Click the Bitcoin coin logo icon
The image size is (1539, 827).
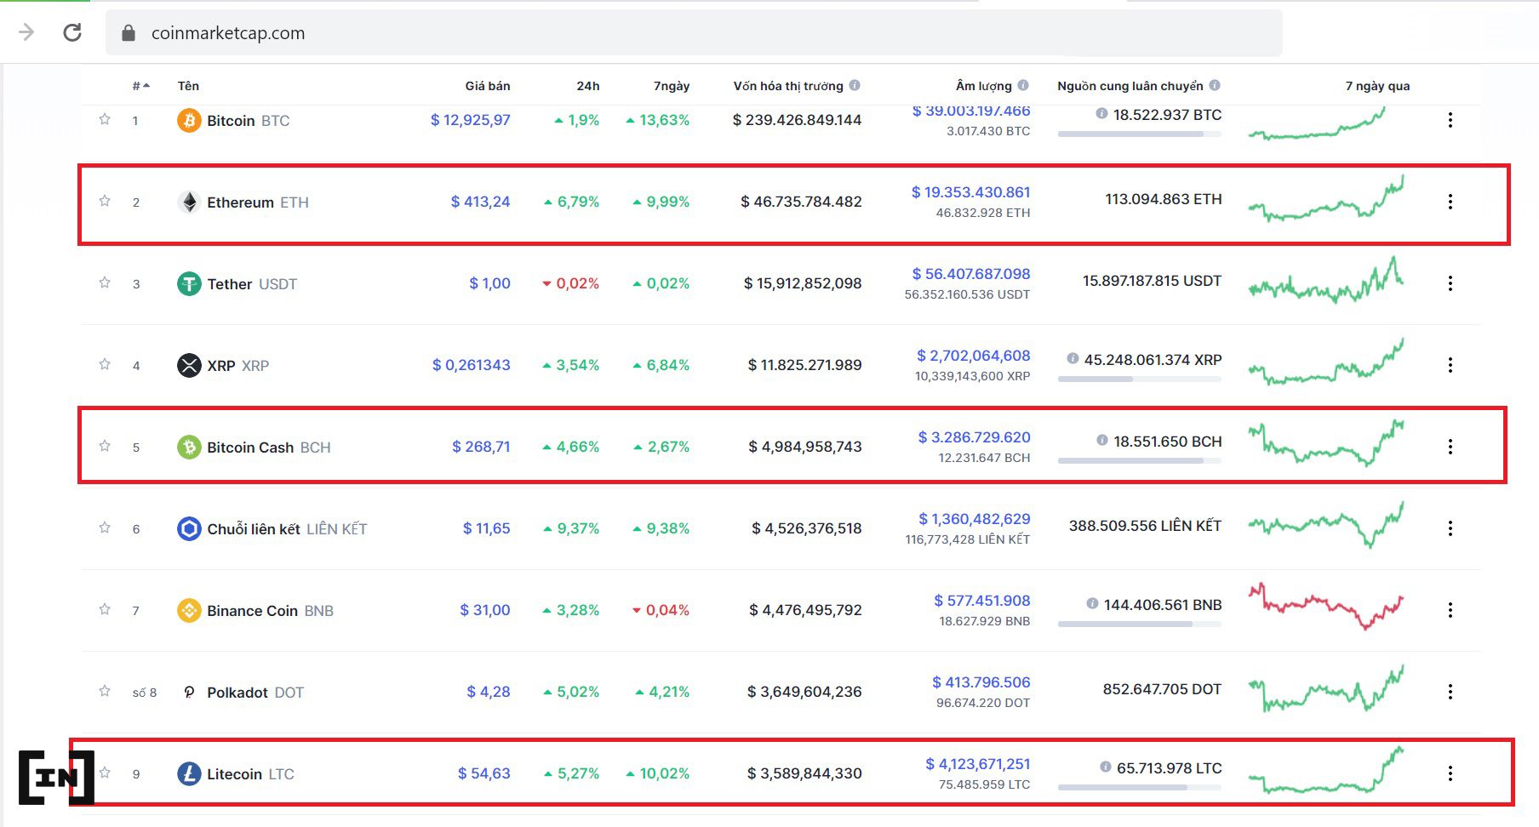point(188,120)
